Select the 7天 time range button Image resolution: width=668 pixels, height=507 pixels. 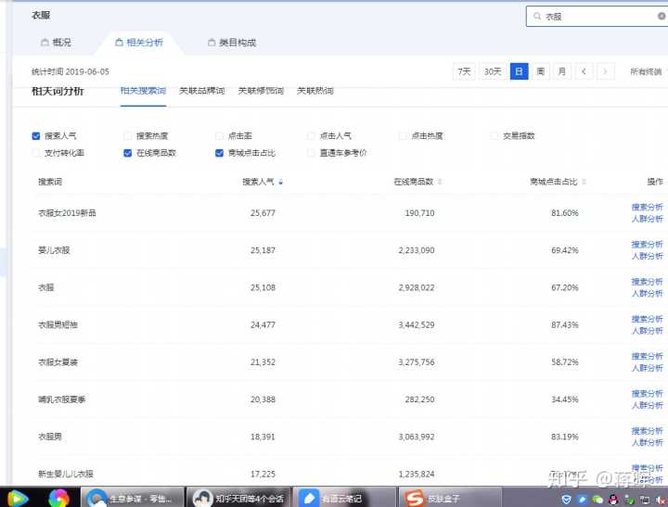[464, 71]
